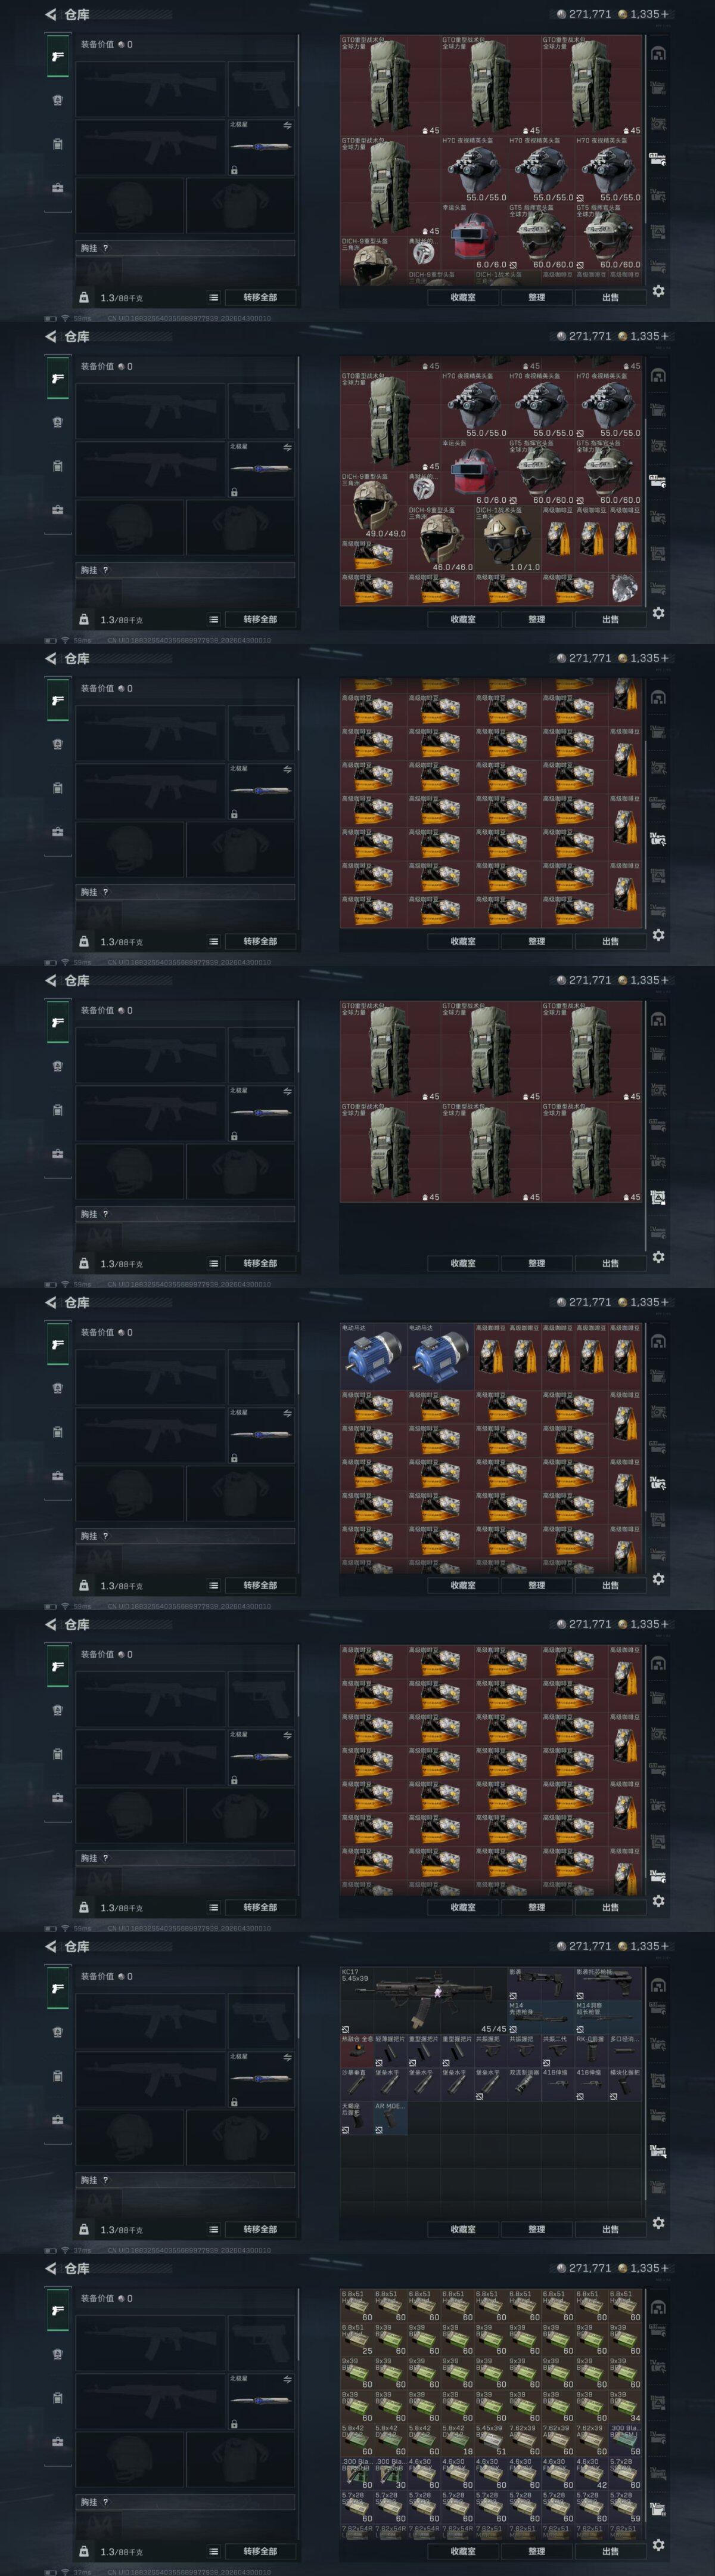Open list icon beside 转移全部 on ammo screen
Screen dimensions: 715x2576
214,2552
